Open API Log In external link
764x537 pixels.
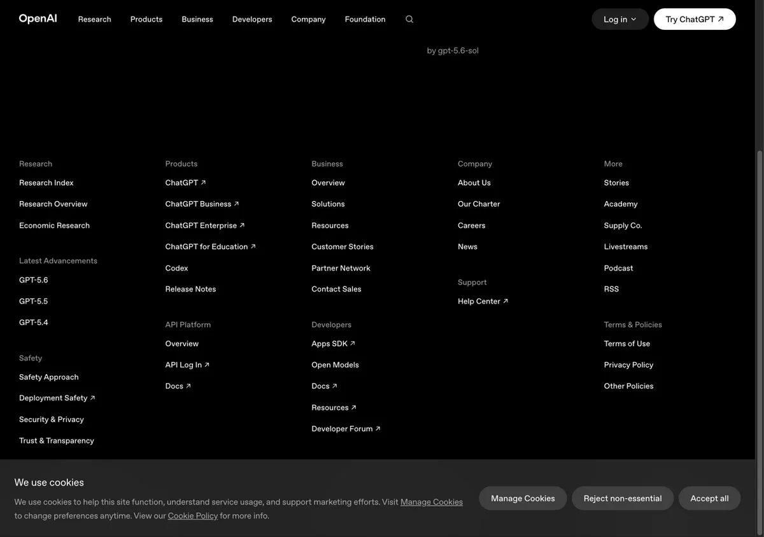(x=188, y=365)
